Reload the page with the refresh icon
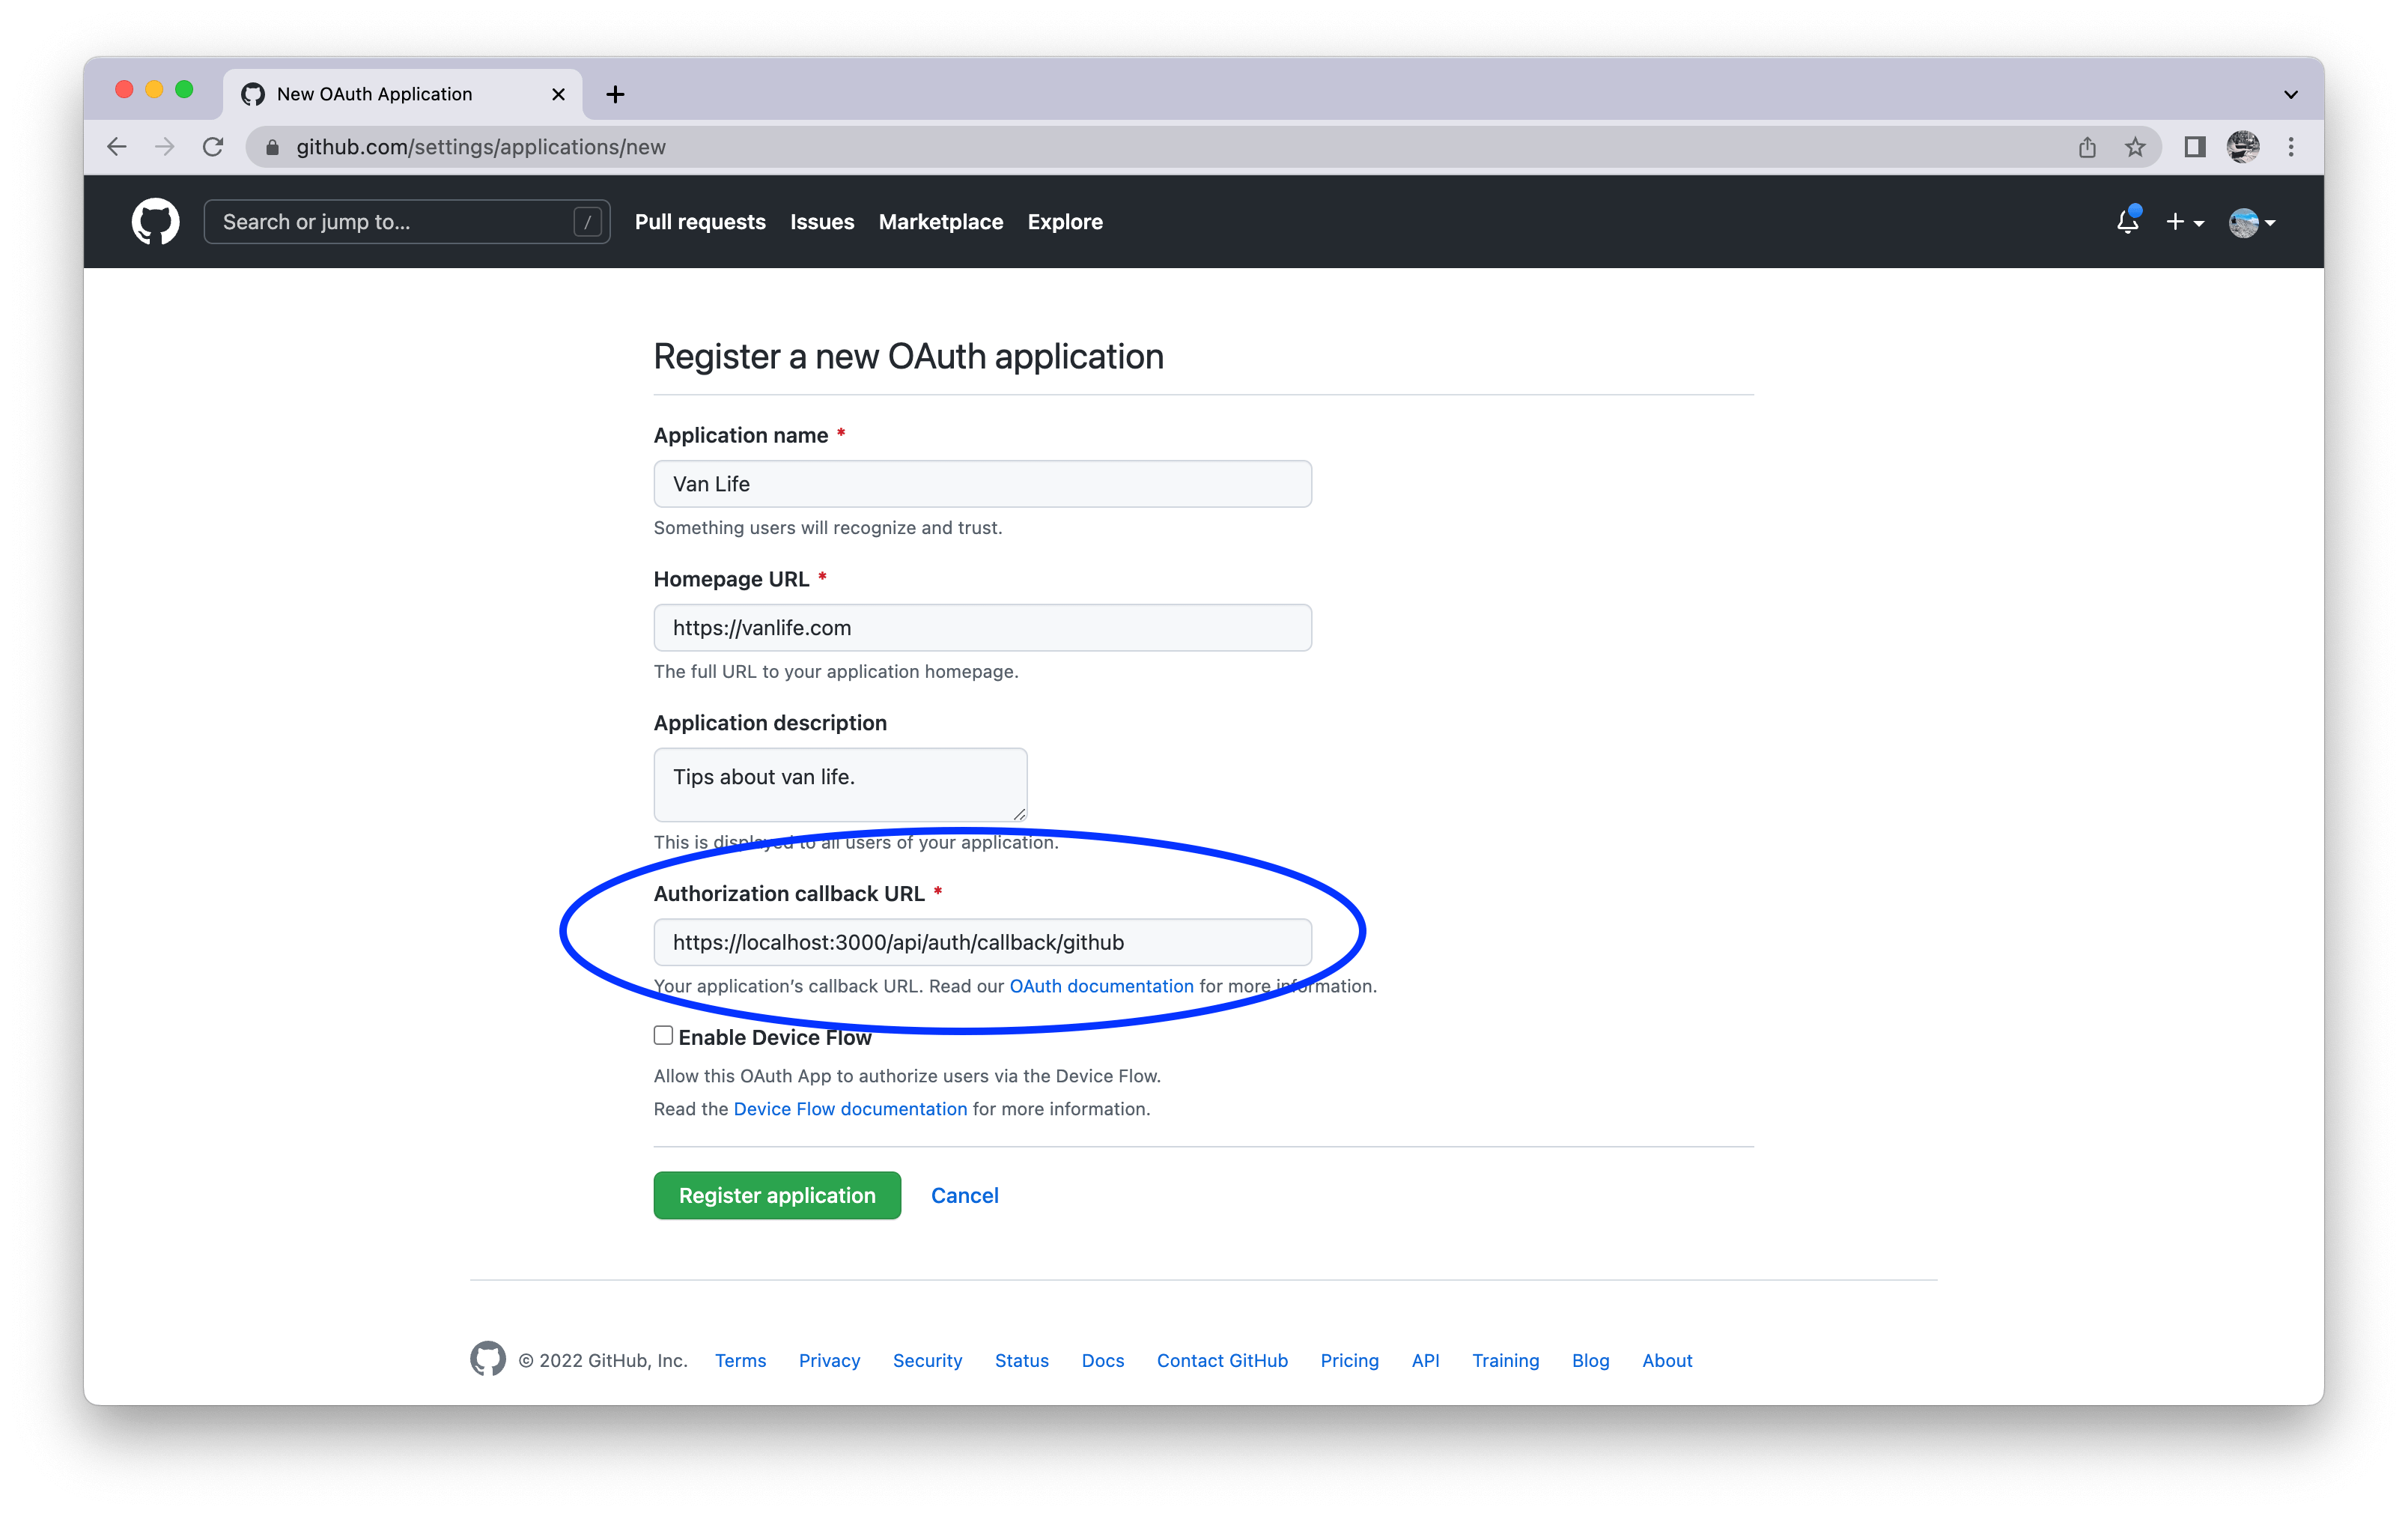 tap(213, 147)
